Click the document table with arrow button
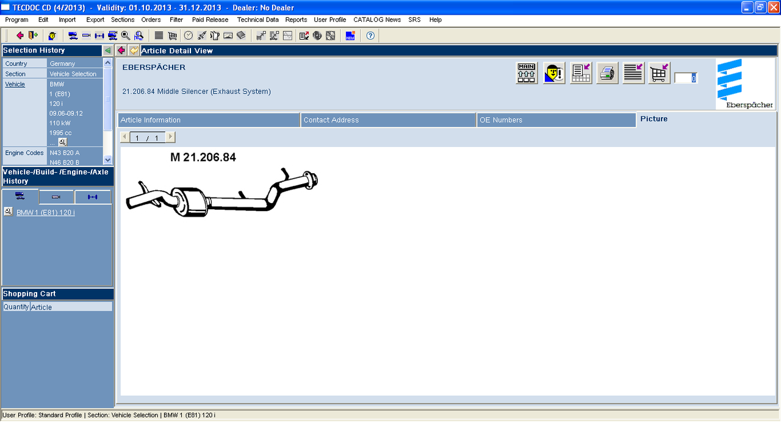The image size is (781, 422). click(581, 73)
